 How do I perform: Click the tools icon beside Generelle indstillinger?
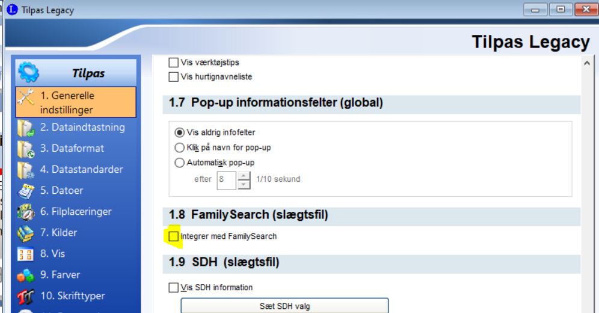[26, 97]
